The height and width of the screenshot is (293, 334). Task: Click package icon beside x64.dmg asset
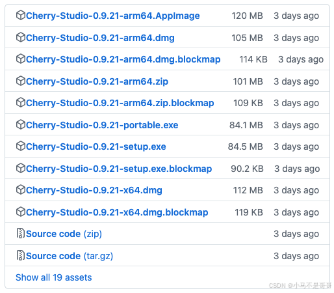21,190
